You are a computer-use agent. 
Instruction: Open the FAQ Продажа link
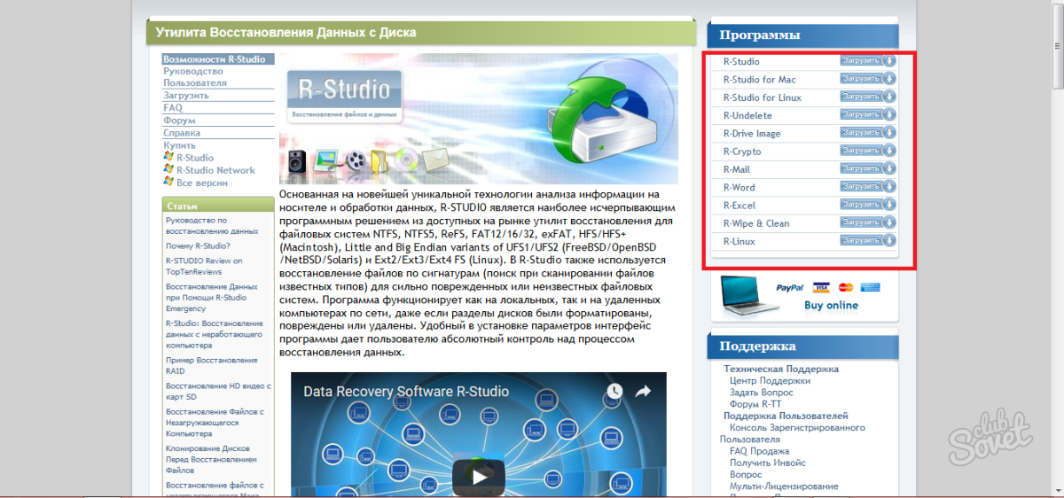pos(759,450)
